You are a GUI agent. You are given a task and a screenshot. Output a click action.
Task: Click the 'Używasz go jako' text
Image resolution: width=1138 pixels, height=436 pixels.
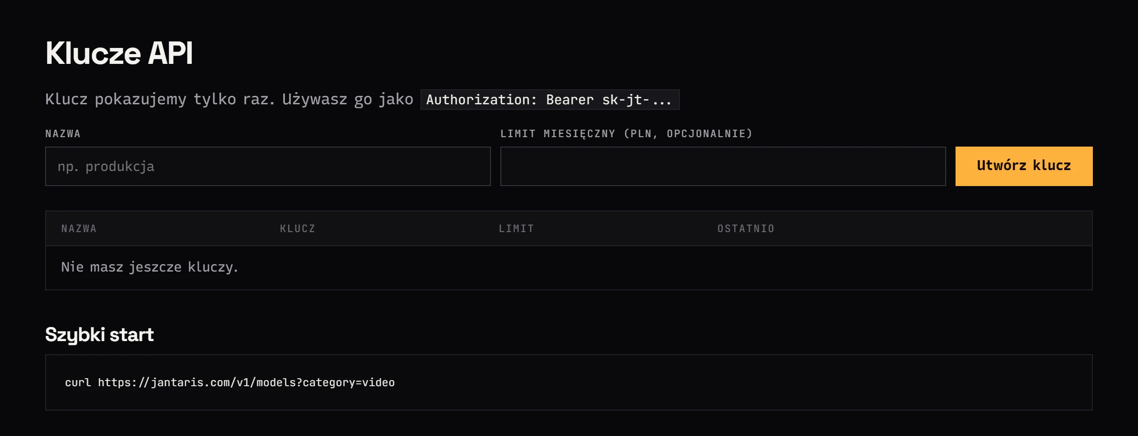(x=348, y=99)
